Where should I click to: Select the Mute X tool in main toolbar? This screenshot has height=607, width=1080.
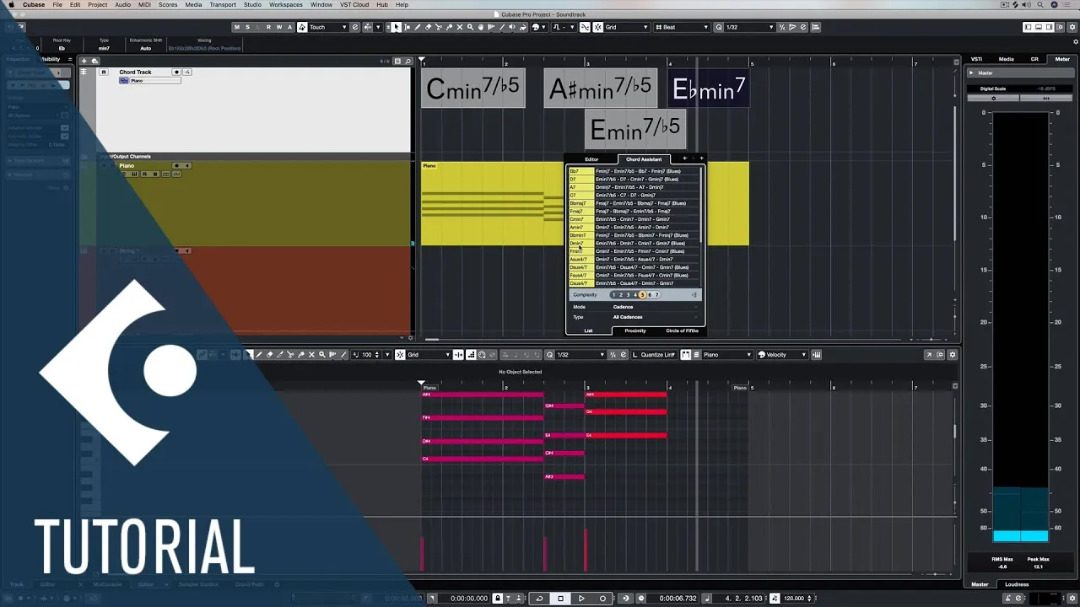coord(460,27)
